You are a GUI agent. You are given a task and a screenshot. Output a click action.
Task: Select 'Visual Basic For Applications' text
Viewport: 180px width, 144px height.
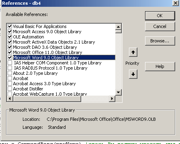pyautogui.click(x=40, y=26)
